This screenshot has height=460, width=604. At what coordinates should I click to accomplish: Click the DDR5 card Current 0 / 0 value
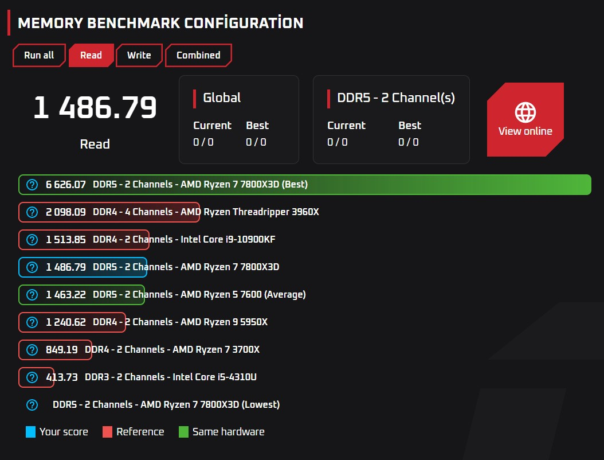(x=338, y=142)
